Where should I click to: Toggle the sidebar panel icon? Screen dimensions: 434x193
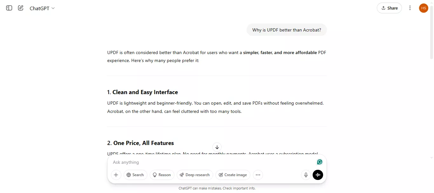click(x=9, y=8)
